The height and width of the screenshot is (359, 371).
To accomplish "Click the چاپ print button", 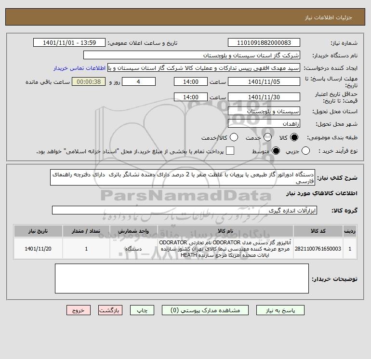I will tap(142, 310).
